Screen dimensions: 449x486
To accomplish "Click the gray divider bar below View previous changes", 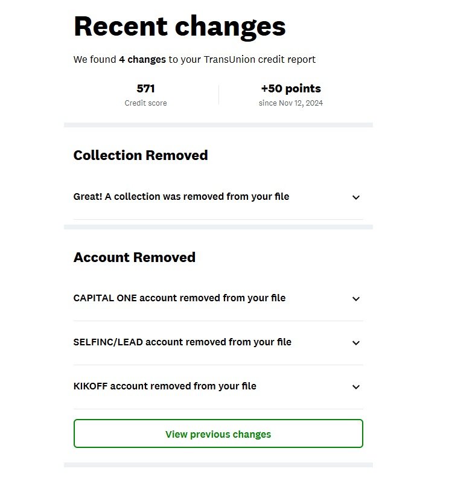I will tap(218, 465).
